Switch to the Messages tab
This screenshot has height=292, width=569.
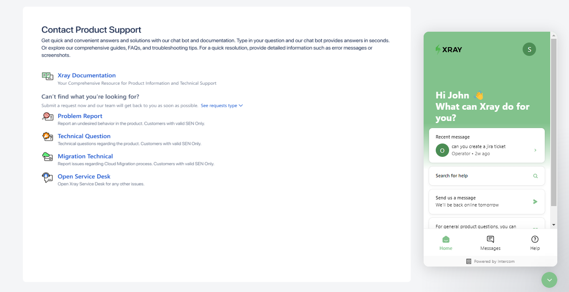(x=490, y=243)
